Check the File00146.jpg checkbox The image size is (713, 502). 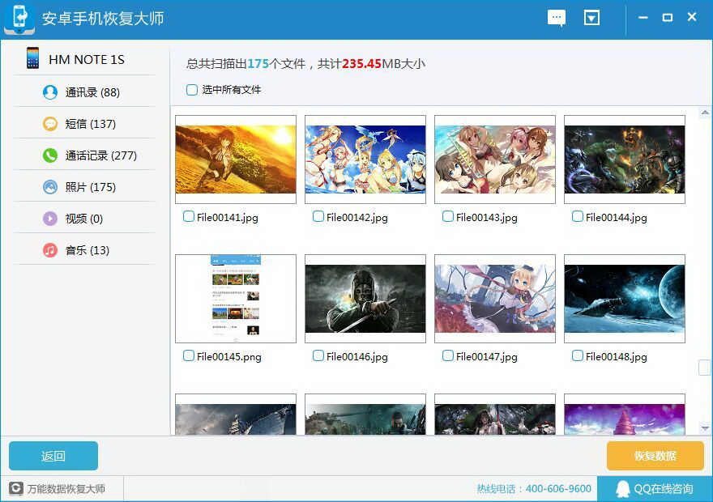coord(318,355)
